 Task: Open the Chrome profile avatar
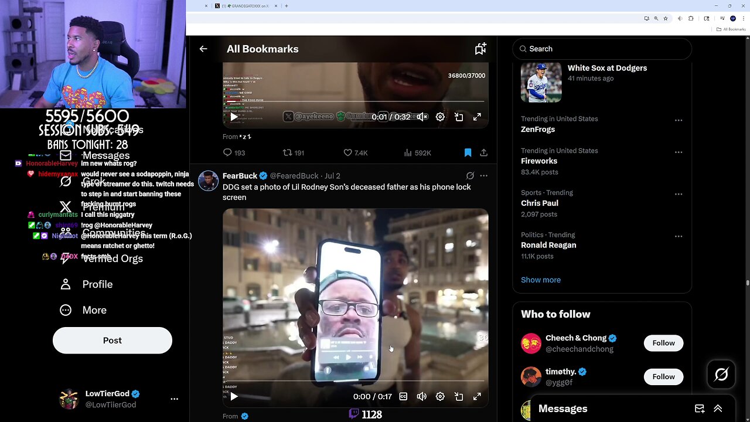(x=733, y=18)
